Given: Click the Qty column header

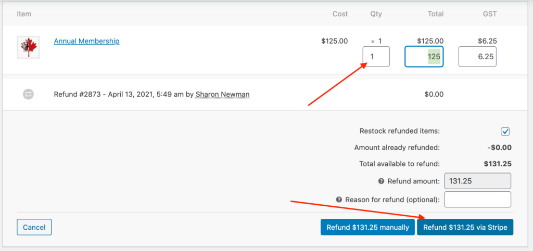Looking at the screenshot, I should pyautogui.click(x=376, y=14).
